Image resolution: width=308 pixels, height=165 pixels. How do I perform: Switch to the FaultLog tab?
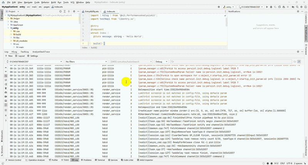pyautogui.click(x=25, y=51)
